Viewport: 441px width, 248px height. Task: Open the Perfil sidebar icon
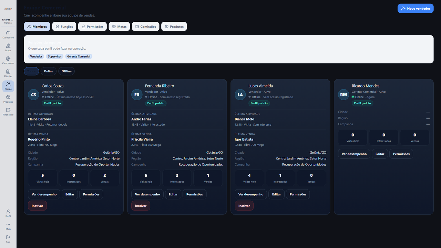tap(8, 213)
